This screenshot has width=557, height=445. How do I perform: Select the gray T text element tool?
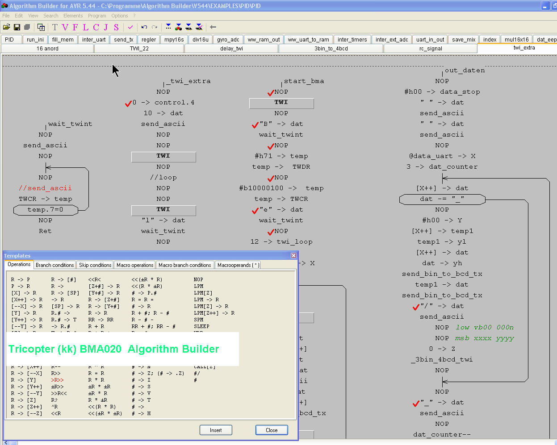[x=55, y=27]
